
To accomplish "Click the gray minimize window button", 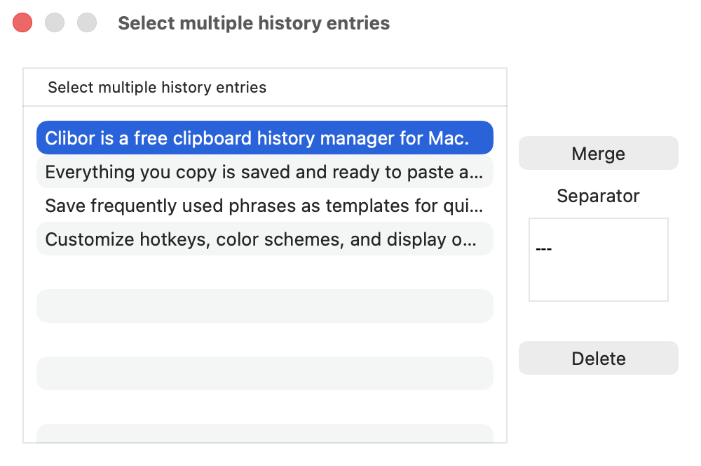I will (x=55, y=23).
